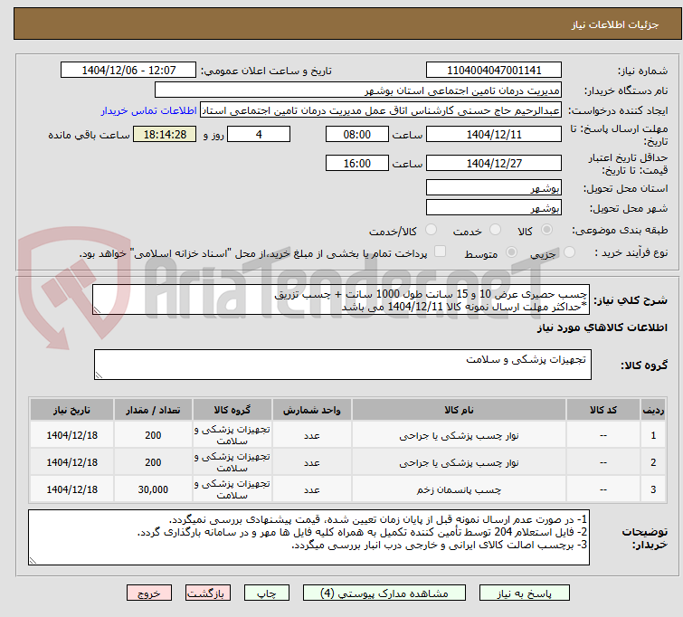Click the ایجاد کننده درخواست field
The width and height of the screenshot is (683, 617).
point(381,110)
